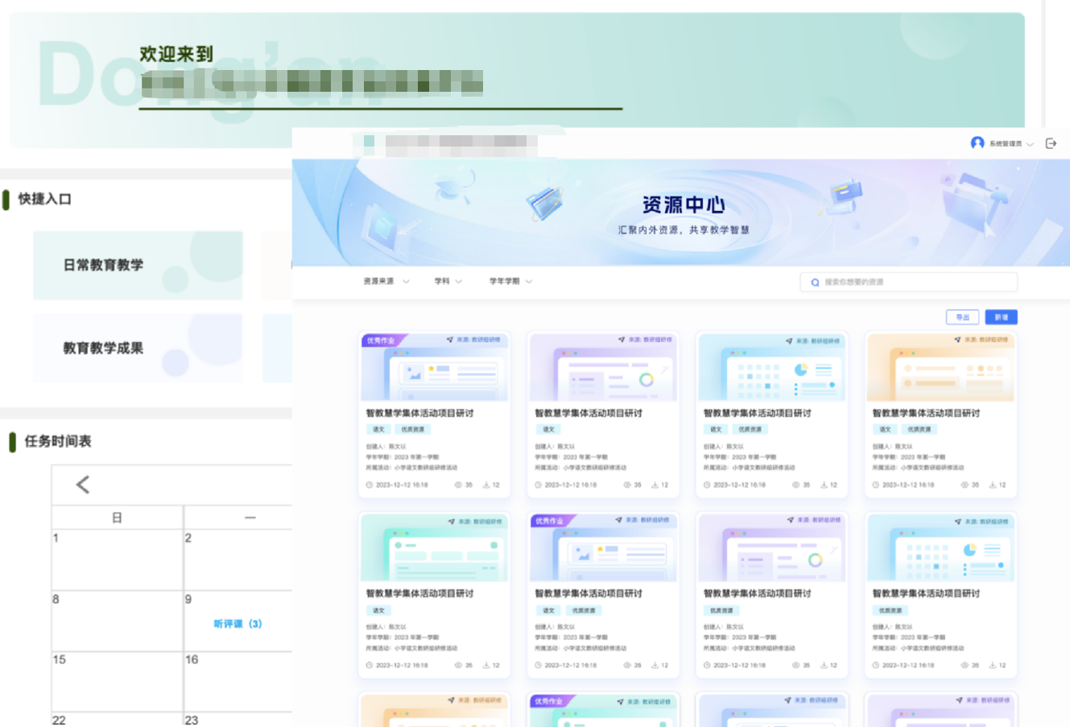The width and height of the screenshot is (1070, 727).
Task: Open 教育教学成果 in the background 快捷入口 panel
Action: (138, 348)
